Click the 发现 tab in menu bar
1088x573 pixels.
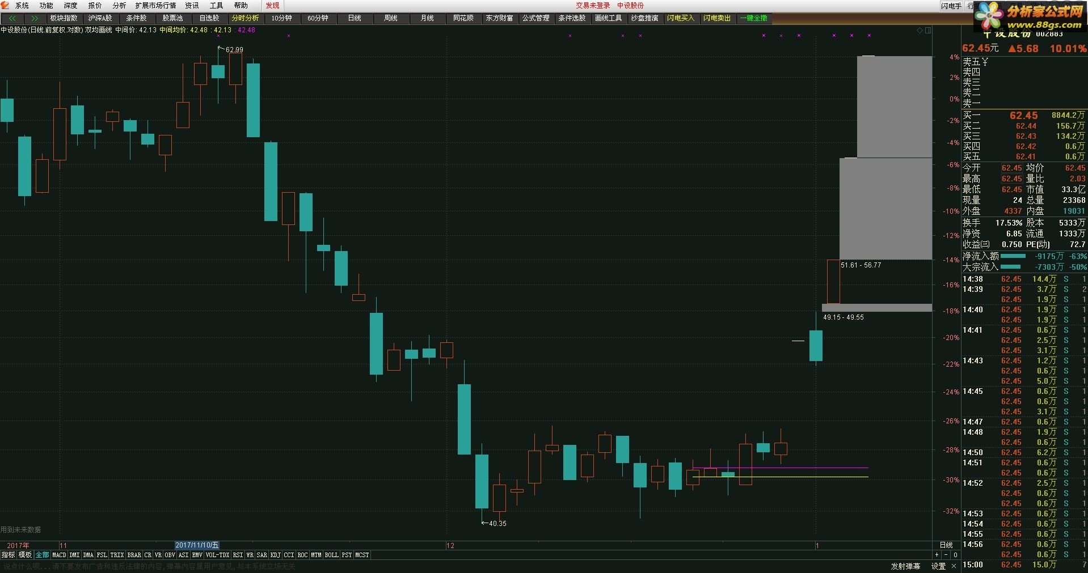point(272,6)
